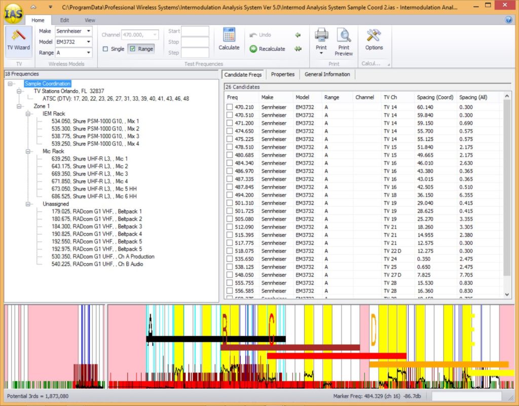Open Help via the question mark icon

pos(509,20)
